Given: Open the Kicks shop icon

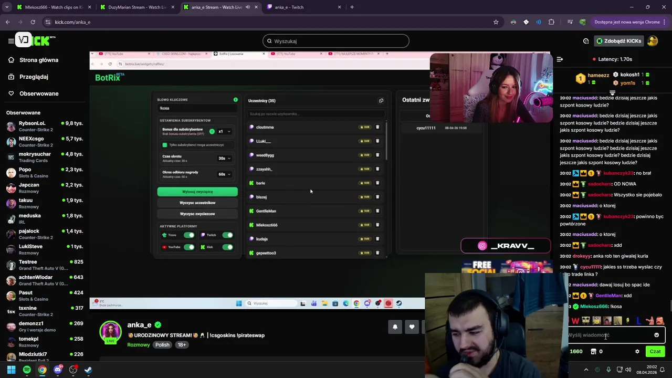Looking at the screenshot, I should 594,352.
